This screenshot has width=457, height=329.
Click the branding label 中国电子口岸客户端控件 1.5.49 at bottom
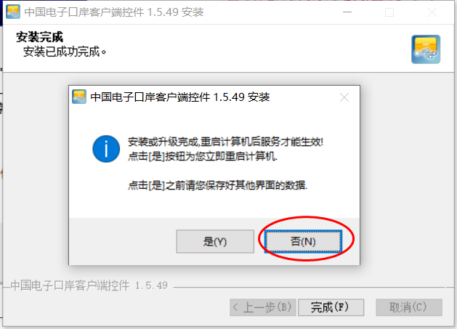[x=89, y=285]
